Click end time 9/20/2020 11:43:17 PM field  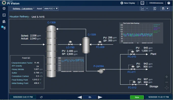click(x=158, y=97)
